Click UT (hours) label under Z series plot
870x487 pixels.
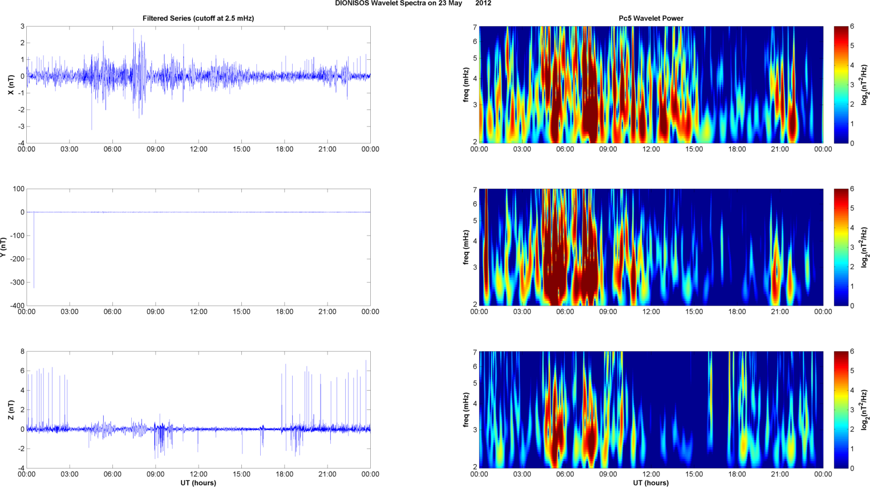(x=198, y=483)
